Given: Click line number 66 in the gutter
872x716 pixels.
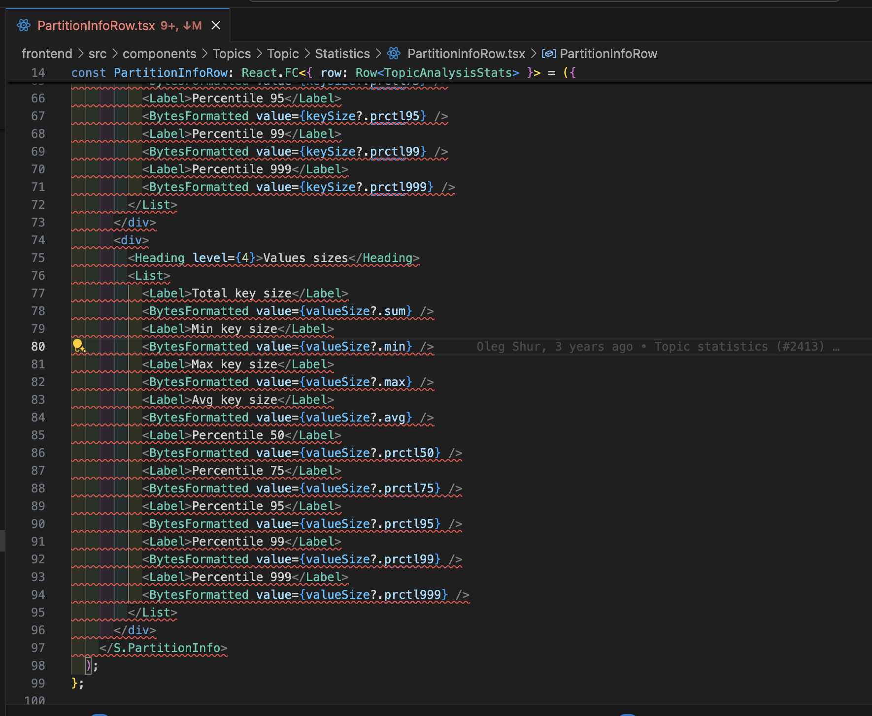Looking at the screenshot, I should tap(38, 98).
